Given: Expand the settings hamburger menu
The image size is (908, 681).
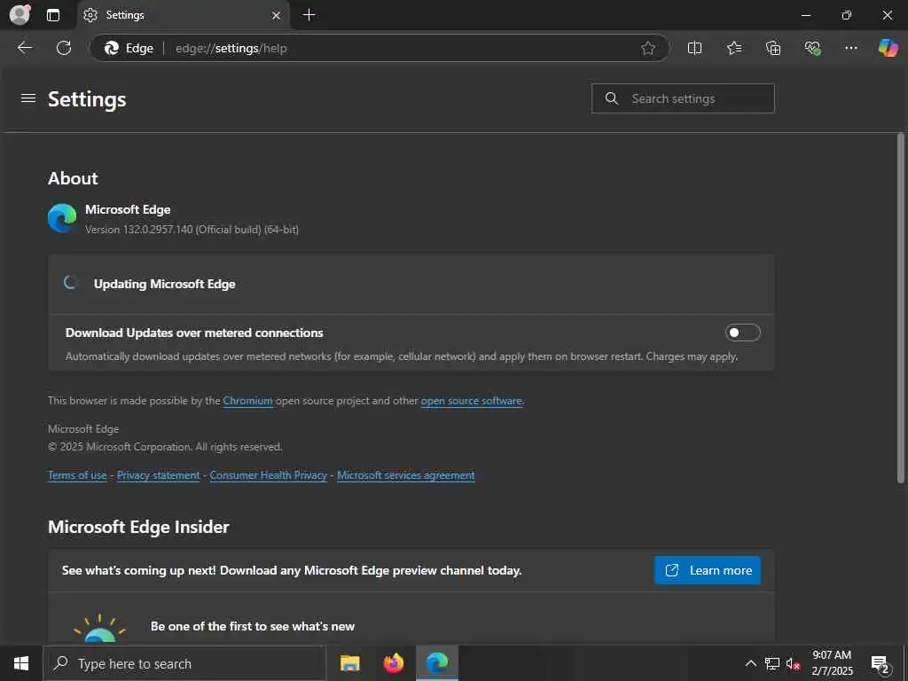Looking at the screenshot, I should pos(28,98).
